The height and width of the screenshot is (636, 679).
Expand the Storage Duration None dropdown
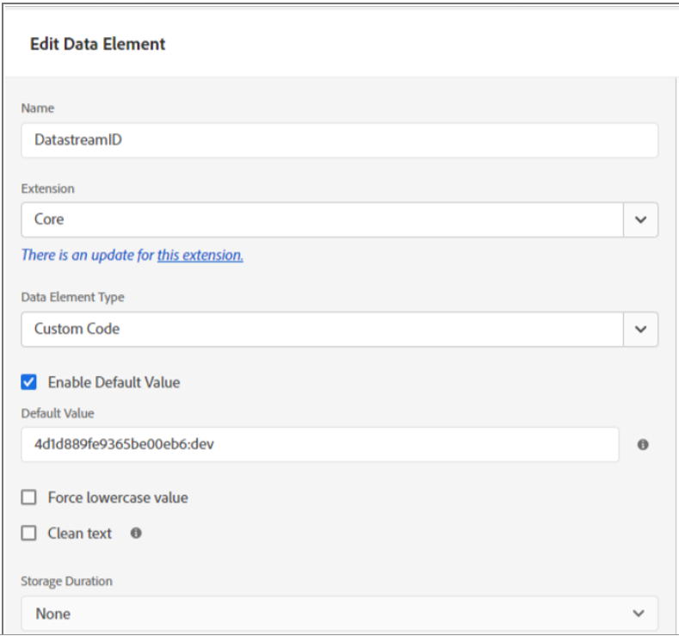[327, 614]
